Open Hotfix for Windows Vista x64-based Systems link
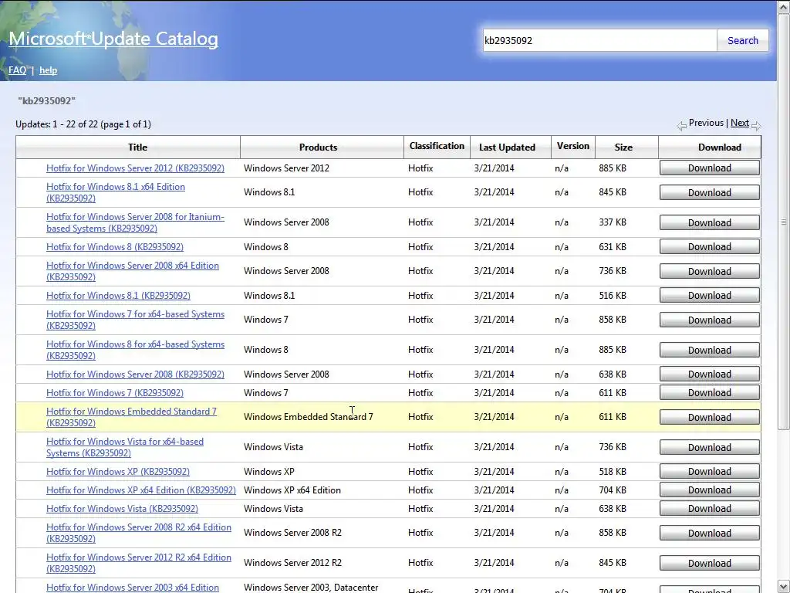Viewport: 790px width, 593px height. [125, 447]
